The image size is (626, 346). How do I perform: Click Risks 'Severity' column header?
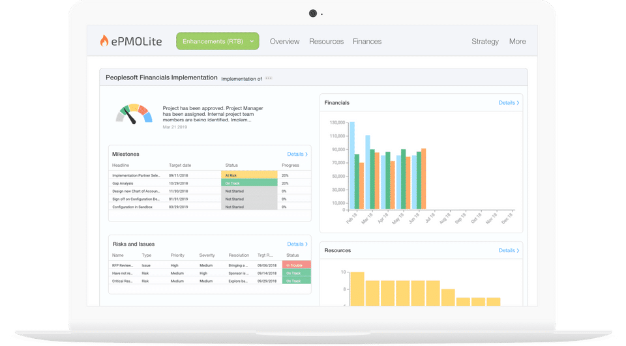pyautogui.click(x=207, y=255)
